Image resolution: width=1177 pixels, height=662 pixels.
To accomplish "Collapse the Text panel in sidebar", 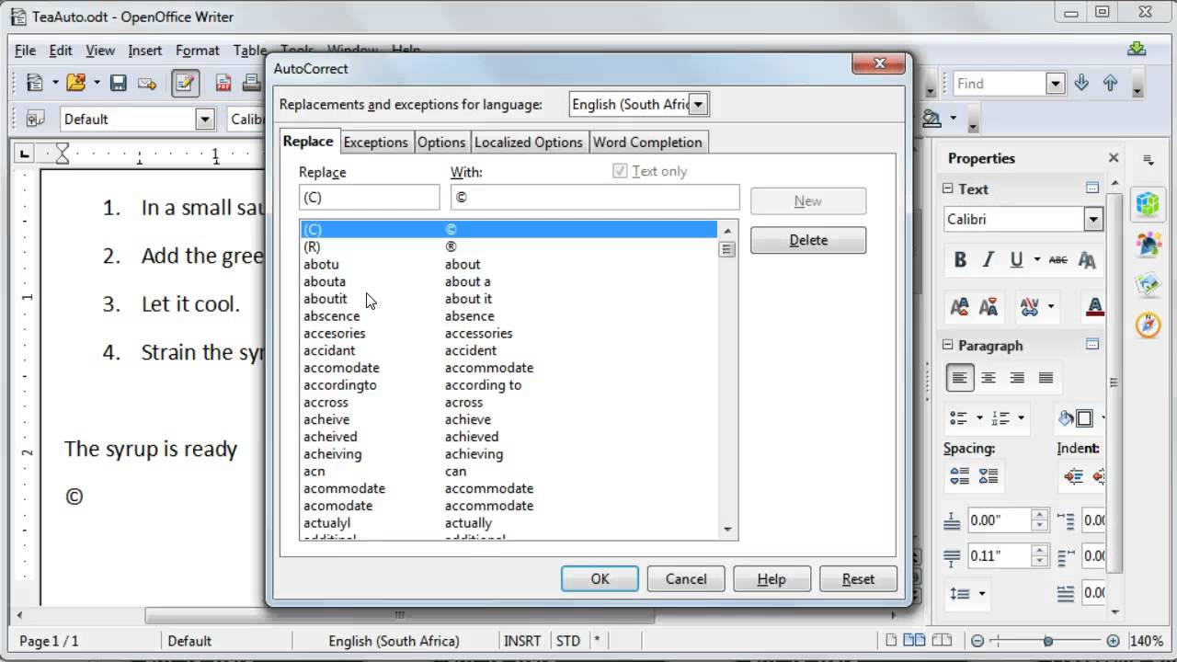I will [x=947, y=188].
